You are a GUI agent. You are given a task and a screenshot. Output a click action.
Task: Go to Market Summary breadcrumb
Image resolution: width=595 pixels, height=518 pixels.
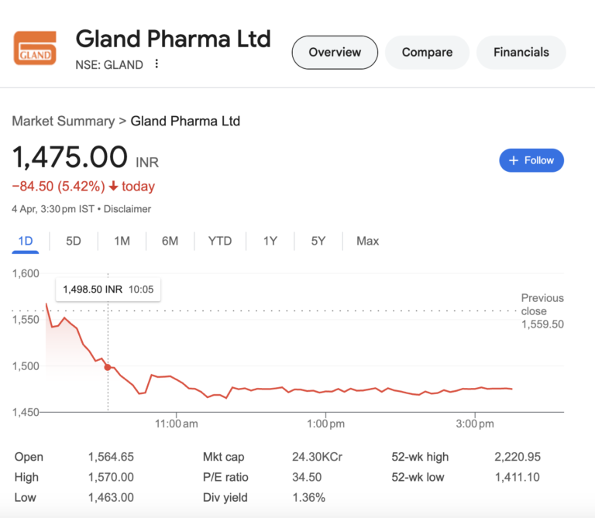click(63, 121)
